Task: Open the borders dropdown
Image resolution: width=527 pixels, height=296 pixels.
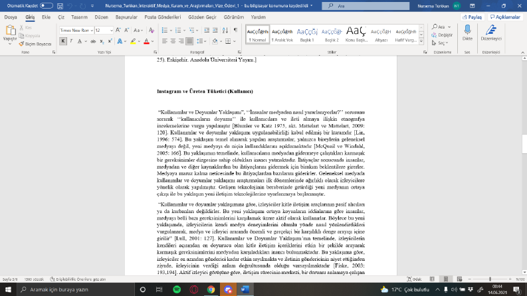Action: tap(235, 41)
